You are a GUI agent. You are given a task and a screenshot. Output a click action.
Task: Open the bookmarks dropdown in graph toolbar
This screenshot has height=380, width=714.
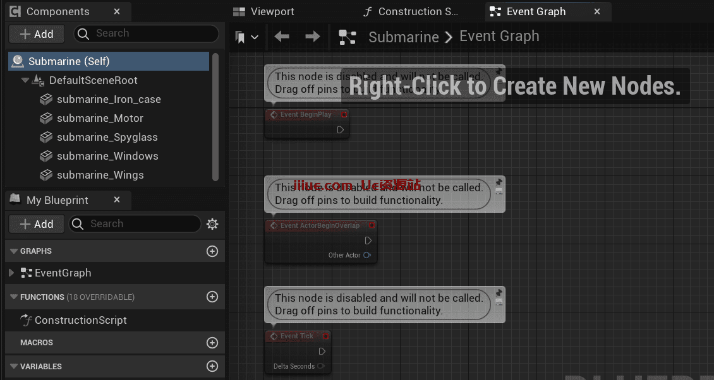tap(246, 37)
